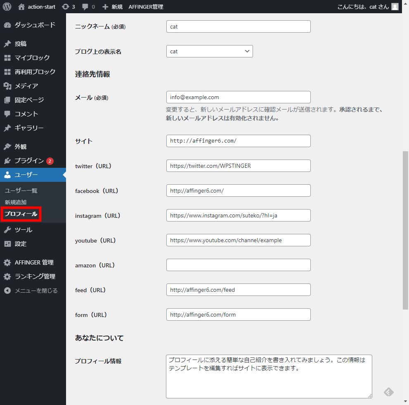
Task: Click the ニックネーム input field
Action: (x=239, y=26)
